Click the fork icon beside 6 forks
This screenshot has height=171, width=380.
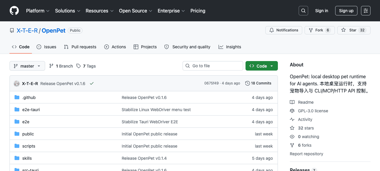pos(292,145)
